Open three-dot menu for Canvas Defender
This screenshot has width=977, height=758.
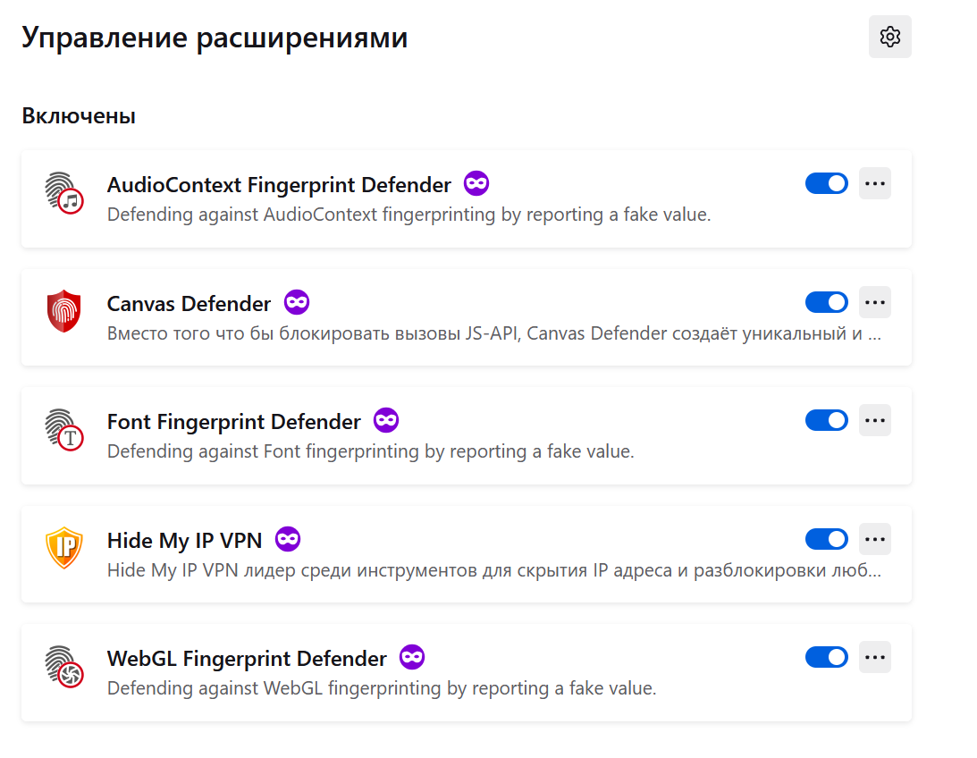tap(875, 303)
